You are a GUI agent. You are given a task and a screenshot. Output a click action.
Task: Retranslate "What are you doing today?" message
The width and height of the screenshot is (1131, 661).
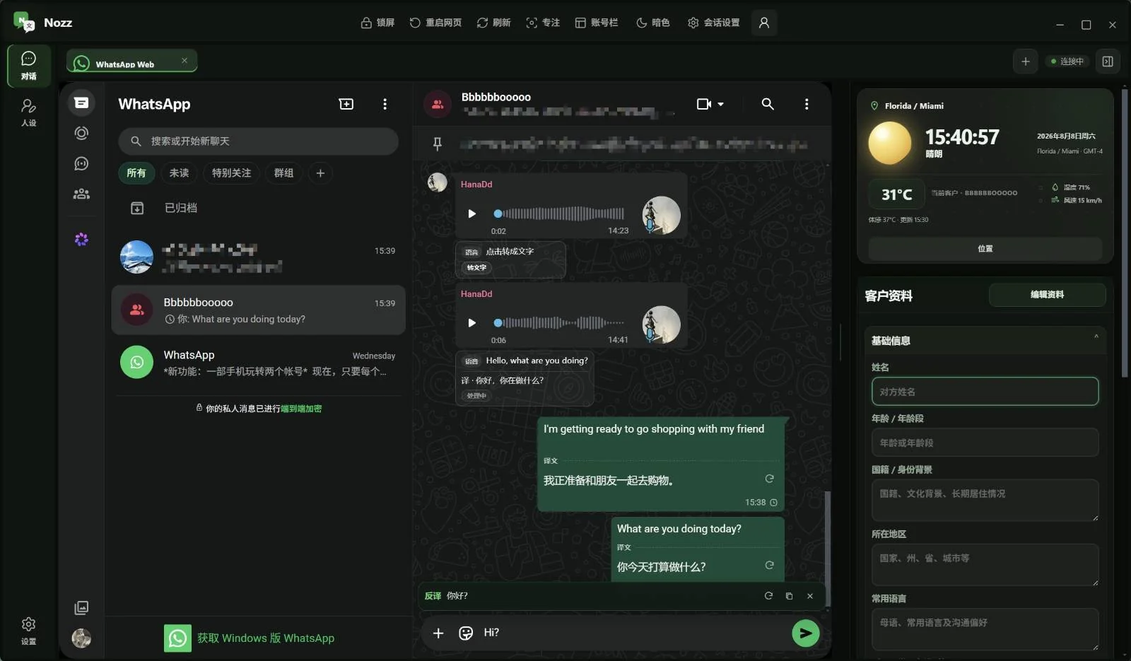point(769,566)
